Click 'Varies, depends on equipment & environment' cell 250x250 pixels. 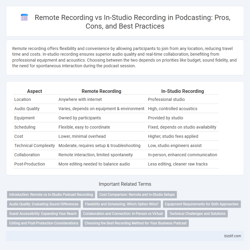(101, 109)
